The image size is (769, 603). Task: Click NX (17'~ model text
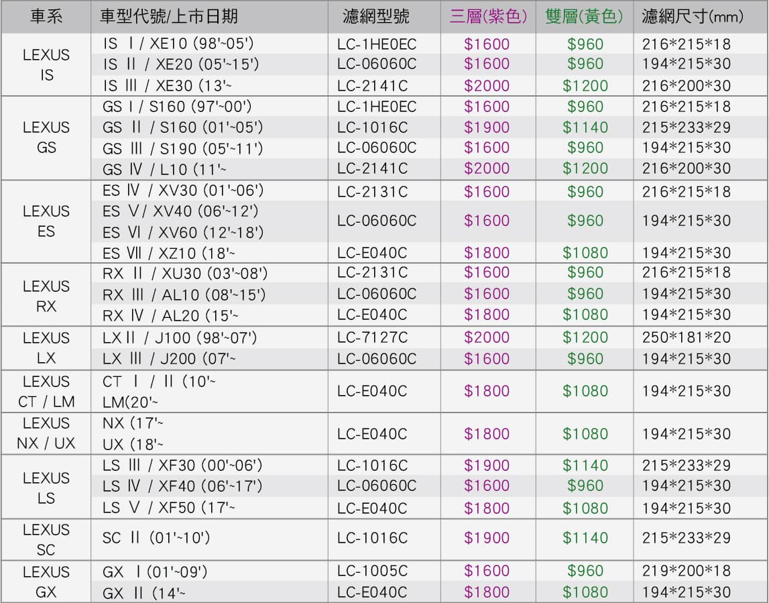[x=133, y=423]
